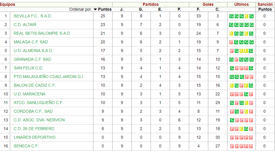Click U.D. Maracena's green G win badge

coord(246,94)
